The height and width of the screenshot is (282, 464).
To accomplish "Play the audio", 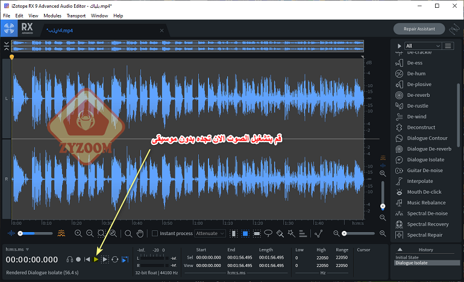I will point(96,259).
